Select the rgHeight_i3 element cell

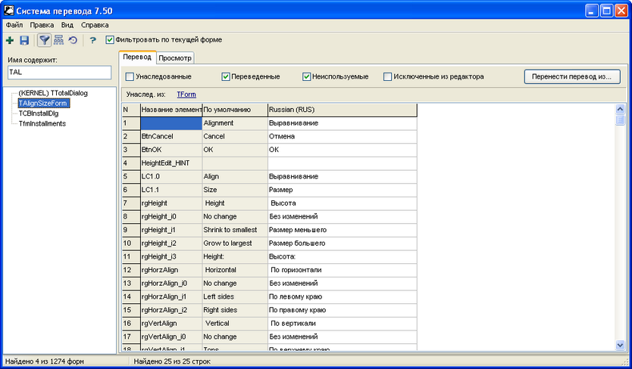[x=171, y=256]
